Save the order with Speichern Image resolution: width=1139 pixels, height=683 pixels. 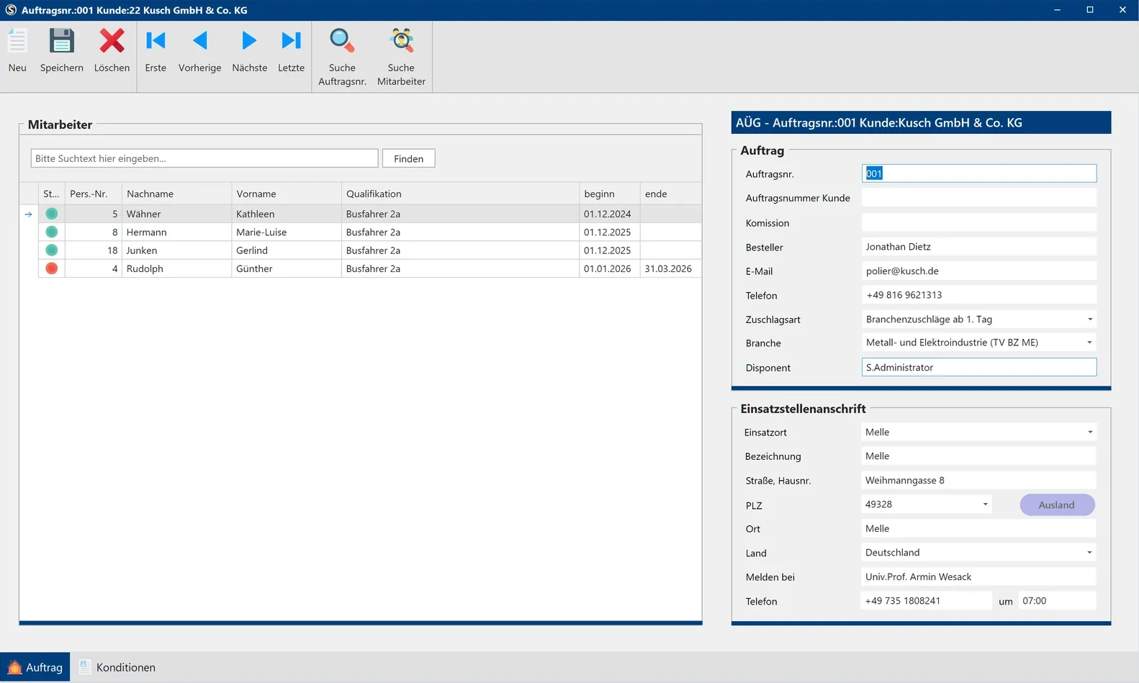[62, 50]
